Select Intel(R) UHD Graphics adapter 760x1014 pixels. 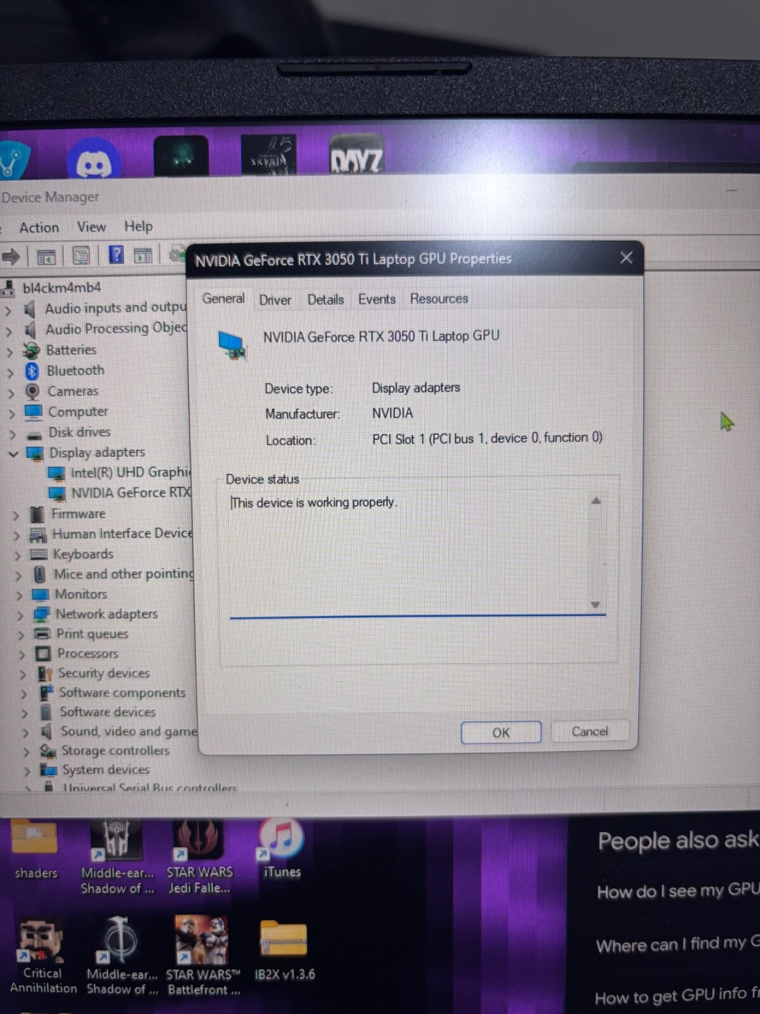point(130,472)
